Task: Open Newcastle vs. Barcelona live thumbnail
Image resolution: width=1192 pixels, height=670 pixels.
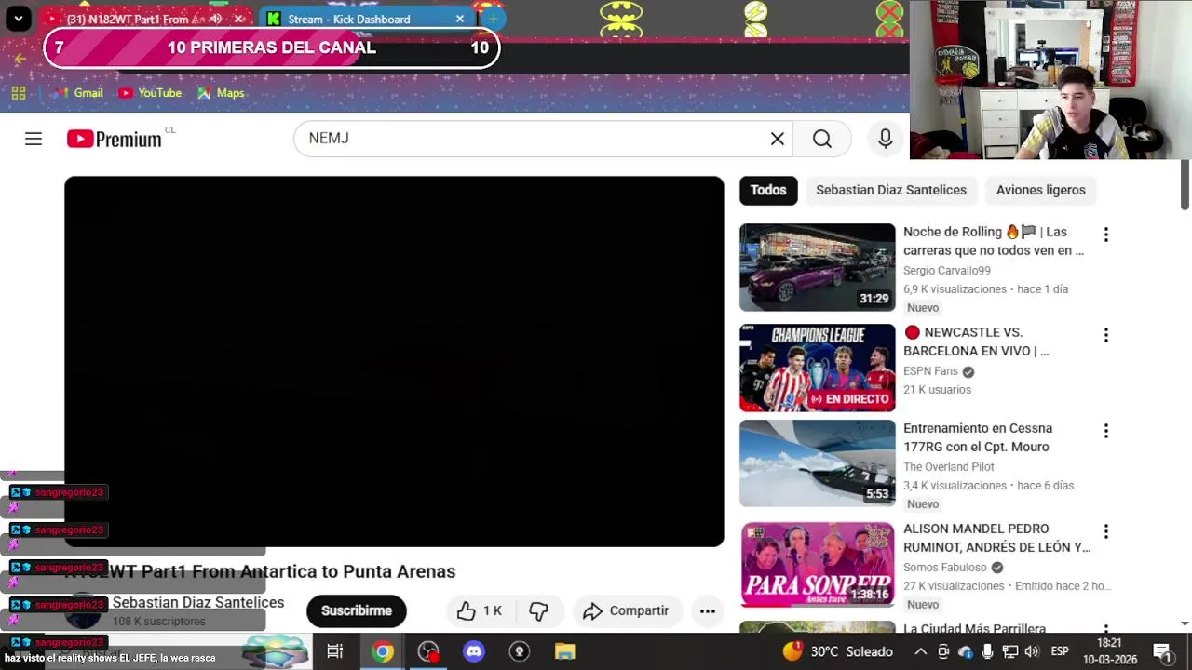Action: coord(817,368)
